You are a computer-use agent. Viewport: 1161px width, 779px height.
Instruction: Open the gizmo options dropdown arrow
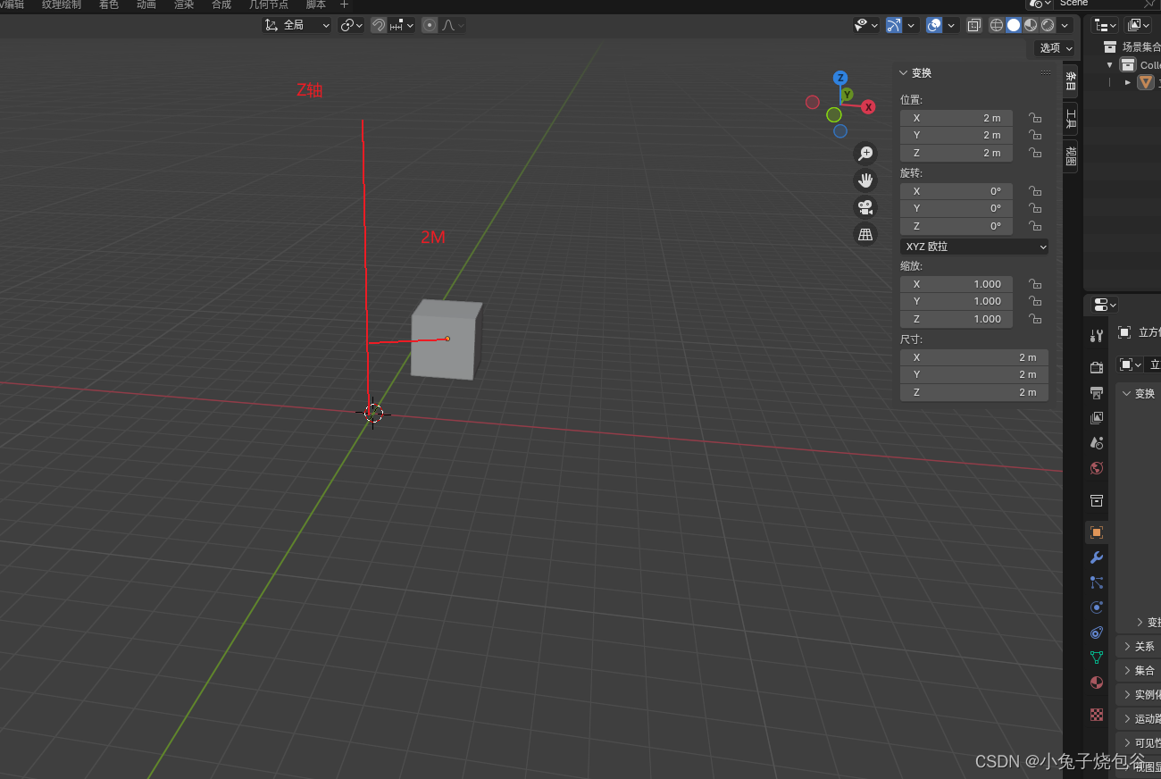(911, 25)
